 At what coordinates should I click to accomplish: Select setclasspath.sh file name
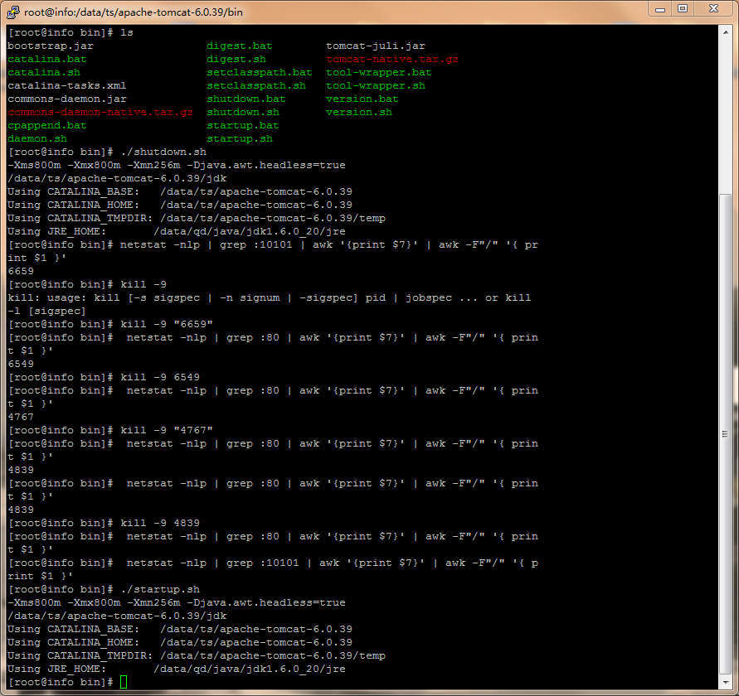click(x=256, y=85)
